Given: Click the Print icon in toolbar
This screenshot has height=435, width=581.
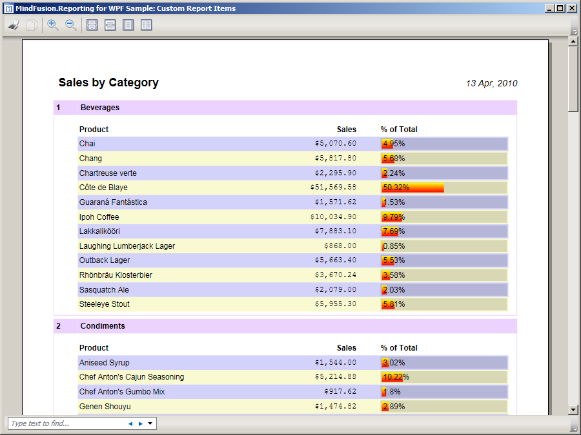Looking at the screenshot, I should 14,25.
